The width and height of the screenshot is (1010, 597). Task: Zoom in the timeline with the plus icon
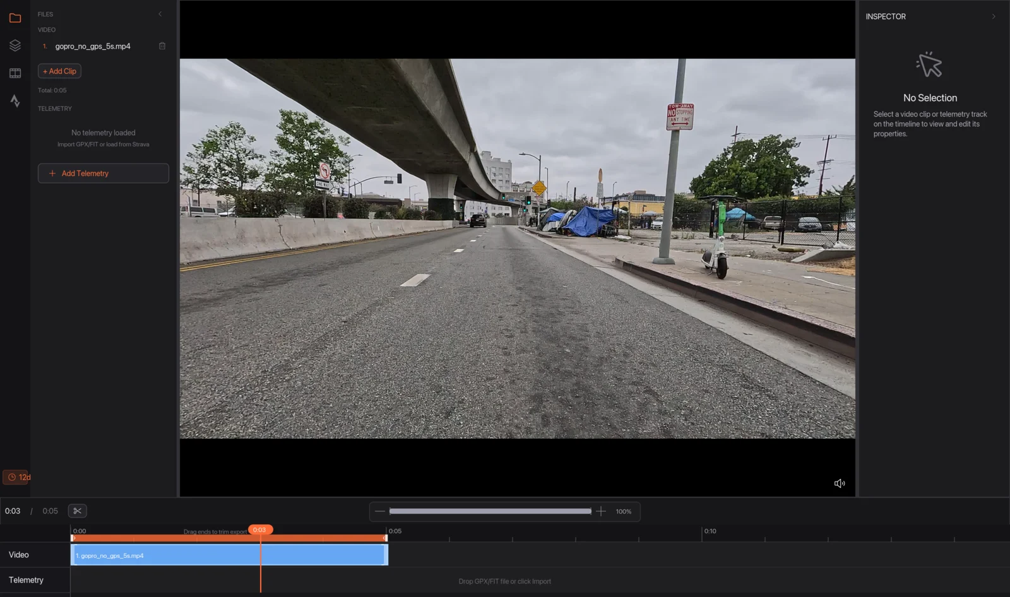pos(601,511)
